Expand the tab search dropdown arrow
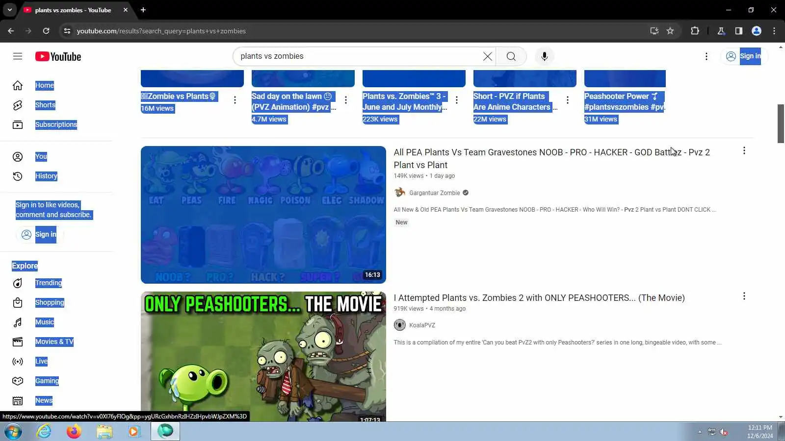 (x=9, y=10)
